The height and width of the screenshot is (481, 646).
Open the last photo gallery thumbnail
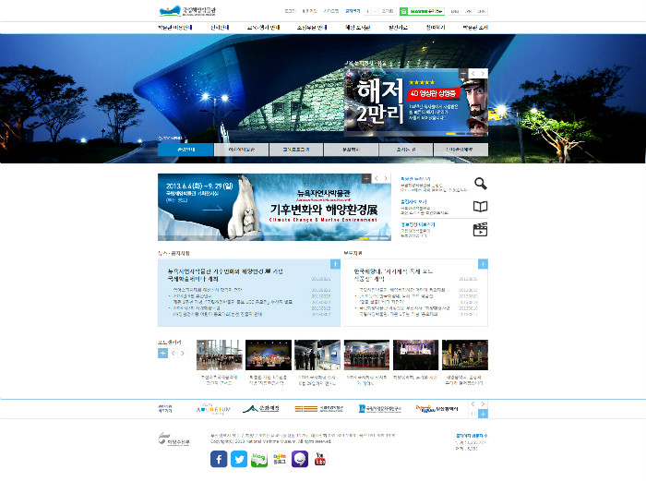[465, 355]
